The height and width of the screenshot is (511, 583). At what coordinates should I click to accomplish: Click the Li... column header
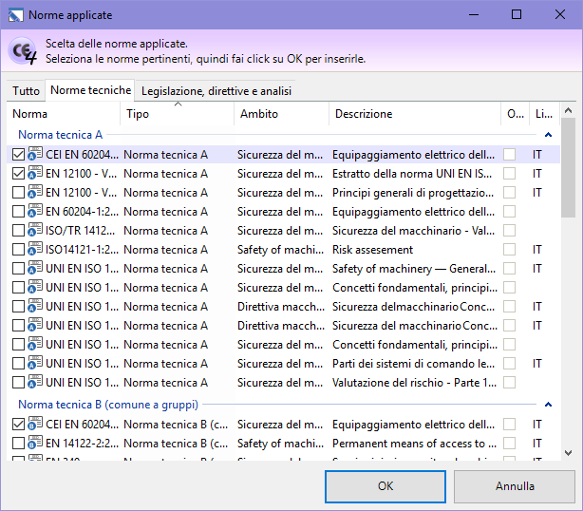click(x=544, y=114)
